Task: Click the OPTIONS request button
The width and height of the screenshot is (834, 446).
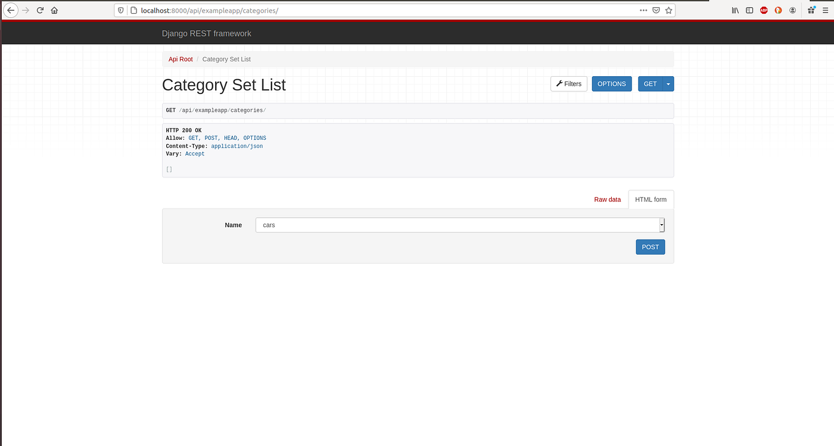Action: point(612,84)
